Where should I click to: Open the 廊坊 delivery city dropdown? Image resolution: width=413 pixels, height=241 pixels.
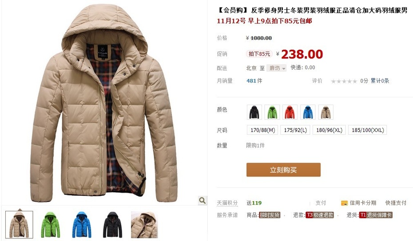tap(276, 68)
